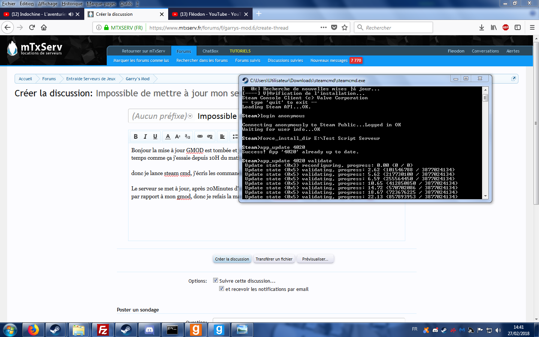Open page actions three-dot menu
This screenshot has height=337, width=539.
[324, 27]
